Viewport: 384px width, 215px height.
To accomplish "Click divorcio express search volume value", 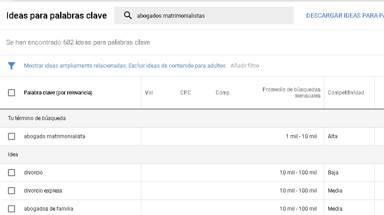I will click(x=298, y=191).
